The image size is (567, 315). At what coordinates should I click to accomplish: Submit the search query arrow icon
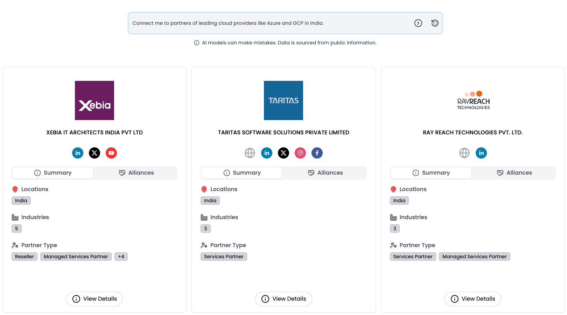pyautogui.click(x=418, y=23)
